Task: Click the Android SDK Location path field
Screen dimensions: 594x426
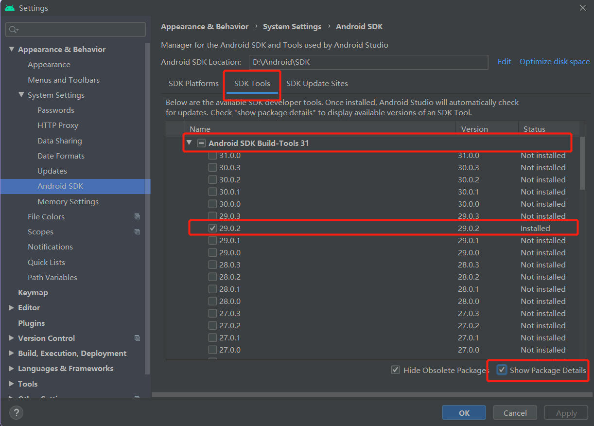Action: click(x=368, y=62)
